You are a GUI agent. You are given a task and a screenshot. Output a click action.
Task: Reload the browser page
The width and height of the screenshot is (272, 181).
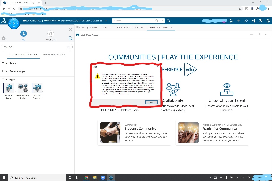14,8
